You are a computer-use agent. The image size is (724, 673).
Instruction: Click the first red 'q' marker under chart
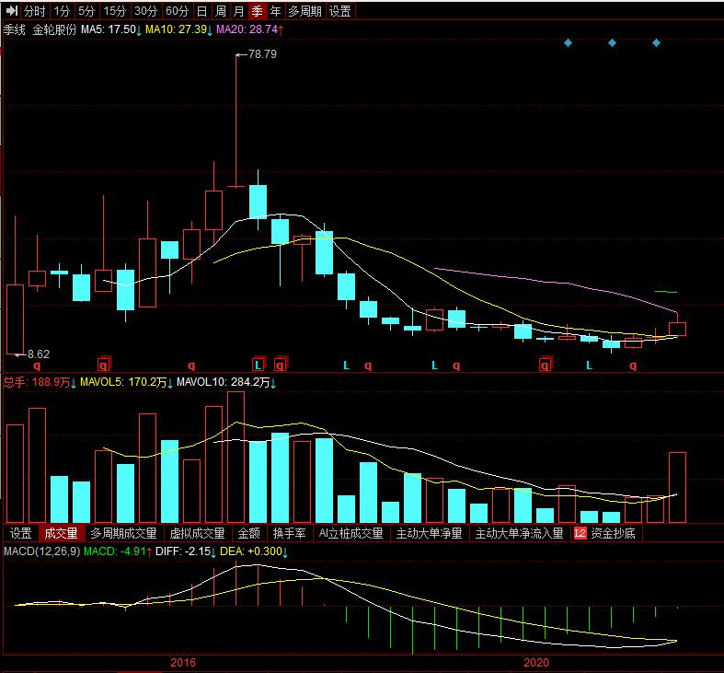pyautogui.click(x=37, y=366)
